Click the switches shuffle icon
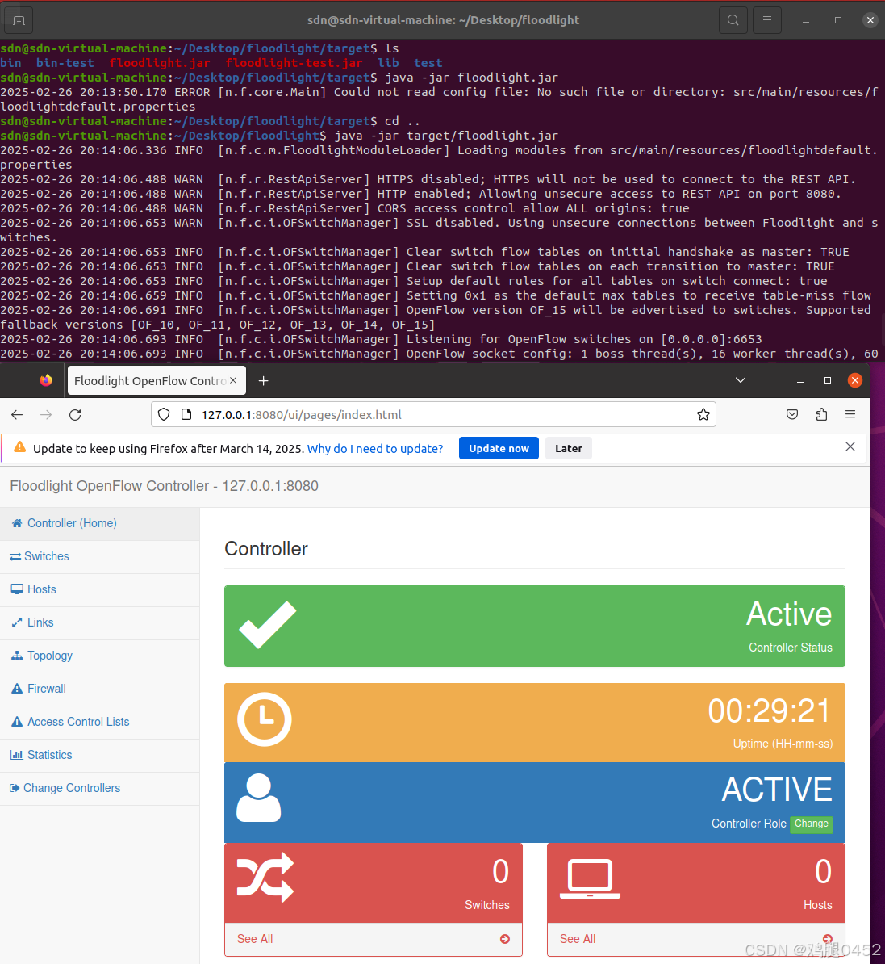The image size is (885, 964). 266,878
